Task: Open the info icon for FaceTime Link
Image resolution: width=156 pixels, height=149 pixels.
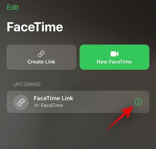Action: [139, 102]
